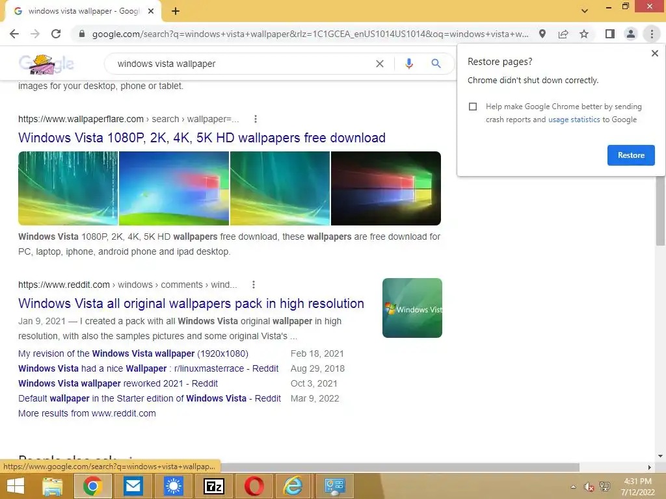The image size is (666, 499).
Task: Click the network tray icon
Action: coord(605,487)
